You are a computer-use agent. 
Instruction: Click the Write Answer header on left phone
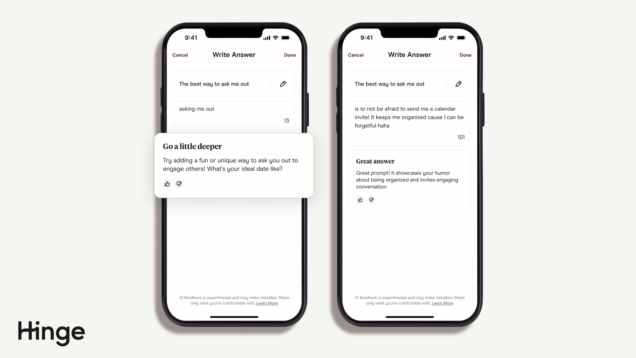click(234, 55)
